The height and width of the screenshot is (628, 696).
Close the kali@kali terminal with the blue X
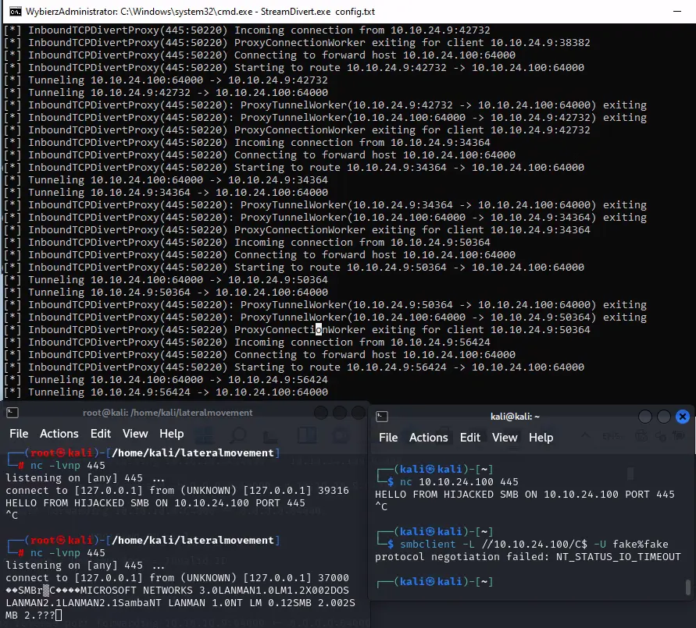tap(683, 417)
